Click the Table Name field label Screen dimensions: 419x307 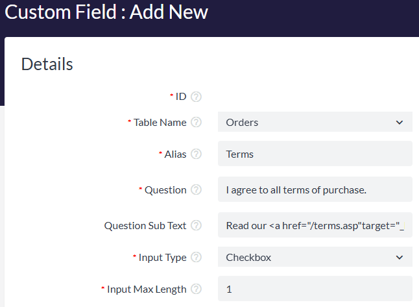(x=160, y=122)
